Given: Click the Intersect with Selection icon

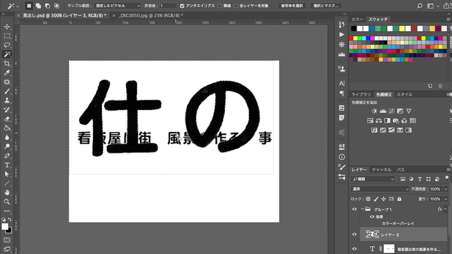Looking at the screenshot, I should (57, 6).
